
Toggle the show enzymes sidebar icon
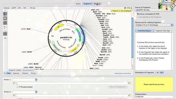[5, 14]
